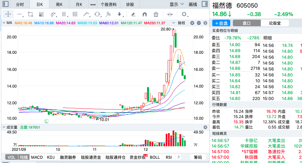Zoom out chart with minus icon
This screenshot has width=302, height=163.
click(x=199, y=23)
